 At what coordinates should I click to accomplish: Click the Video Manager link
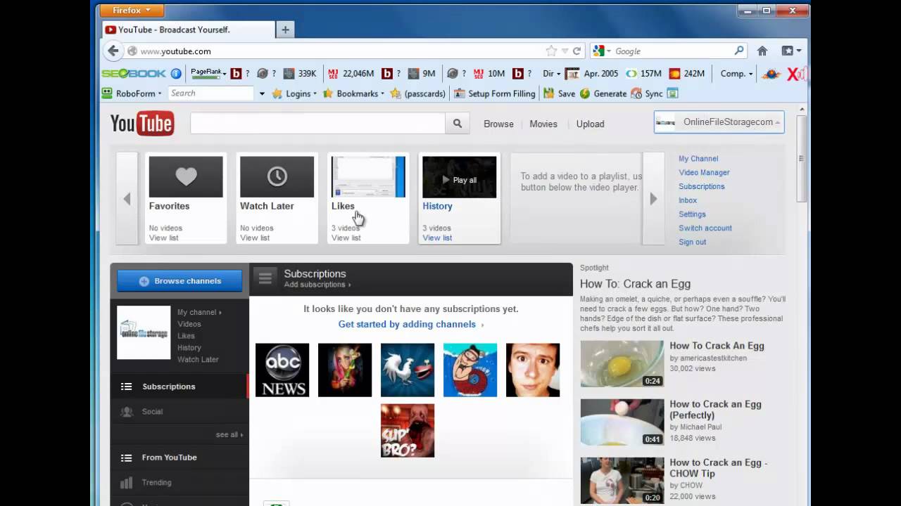(x=704, y=172)
